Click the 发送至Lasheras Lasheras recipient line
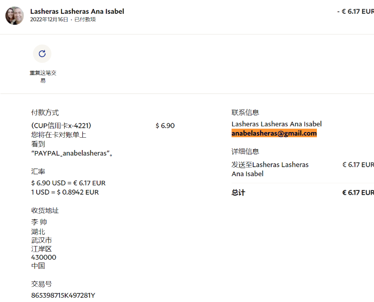The image size is (374, 302). pyautogui.click(x=270, y=165)
